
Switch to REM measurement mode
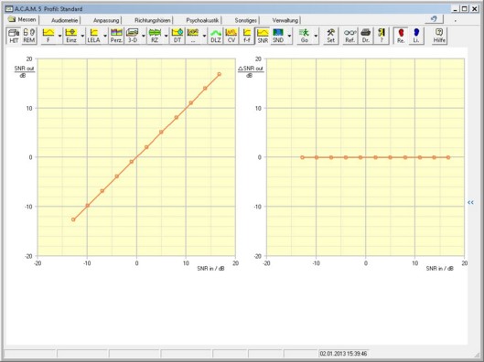29,36
